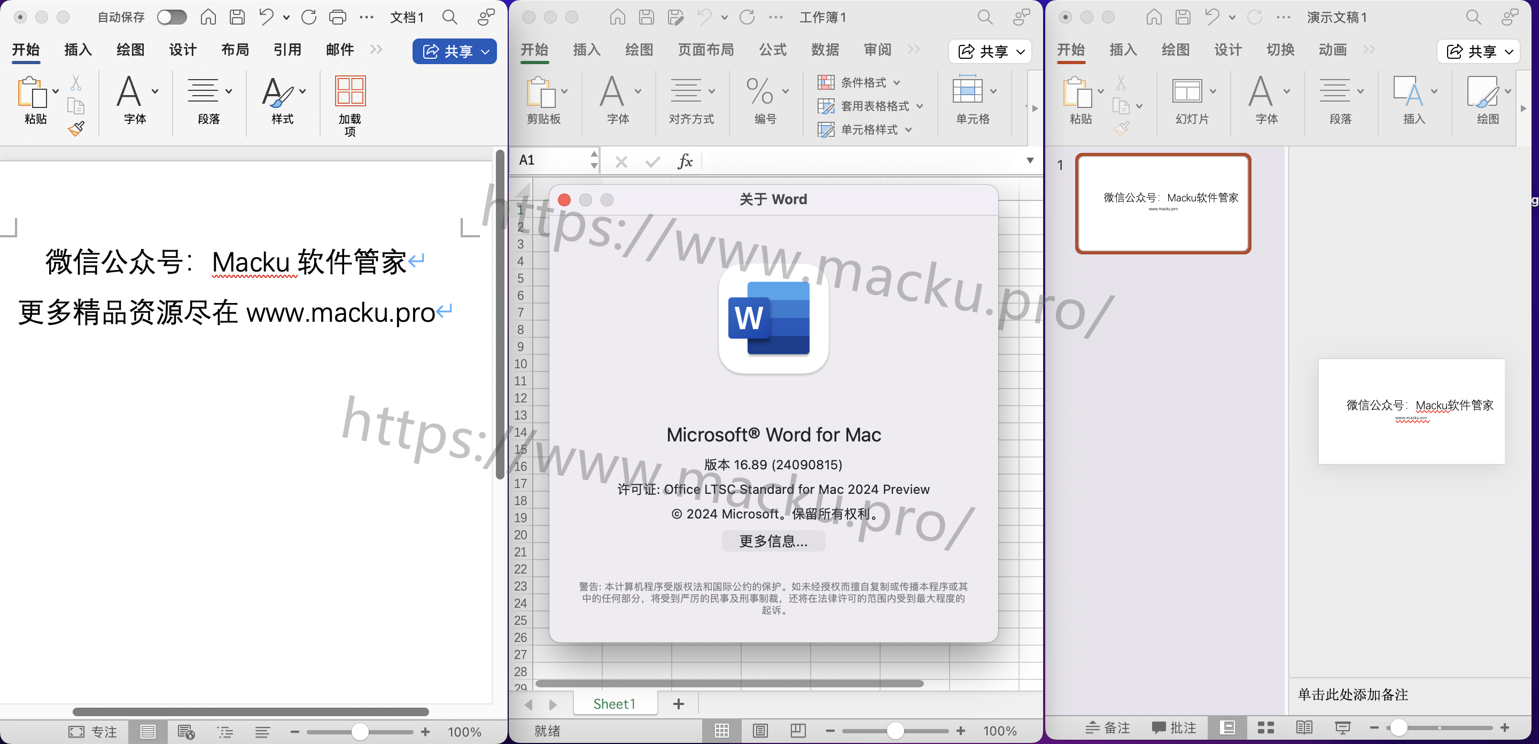Select Draft view icon in Word status bar
1539x744 pixels.
[x=262, y=732]
